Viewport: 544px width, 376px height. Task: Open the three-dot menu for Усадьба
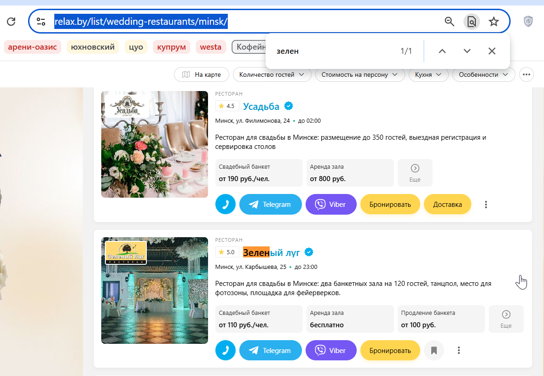pyautogui.click(x=486, y=205)
